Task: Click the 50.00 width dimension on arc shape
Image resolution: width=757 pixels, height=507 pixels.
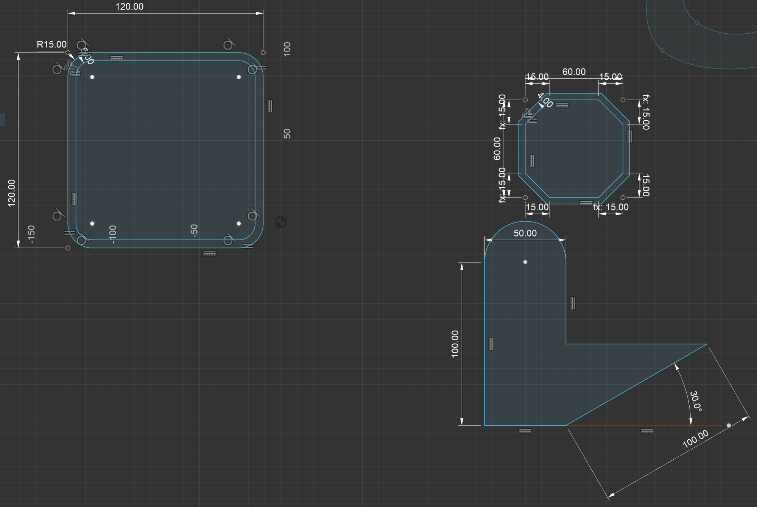Action: [x=525, y=233]
